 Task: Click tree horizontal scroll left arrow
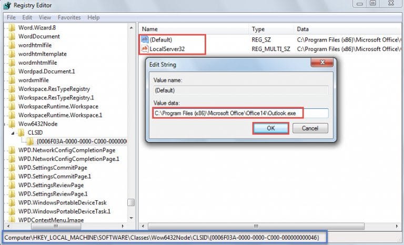[8, 226]
